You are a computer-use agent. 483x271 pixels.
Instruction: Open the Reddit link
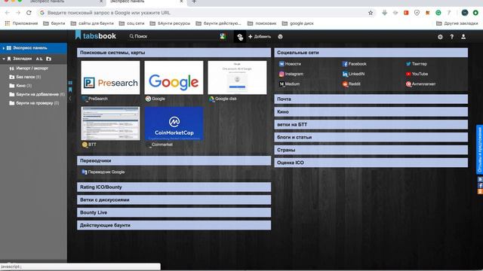(351, 84)
